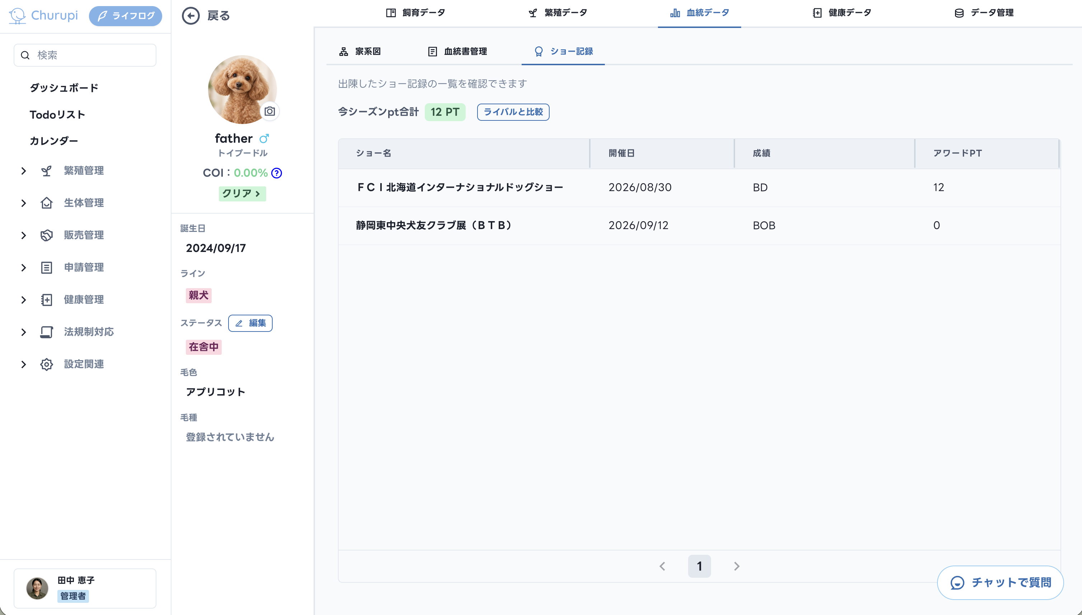Click the 法規制対応 book icon
The width and height of the screenshot is (1082, 615).
(x=47, y=332)
